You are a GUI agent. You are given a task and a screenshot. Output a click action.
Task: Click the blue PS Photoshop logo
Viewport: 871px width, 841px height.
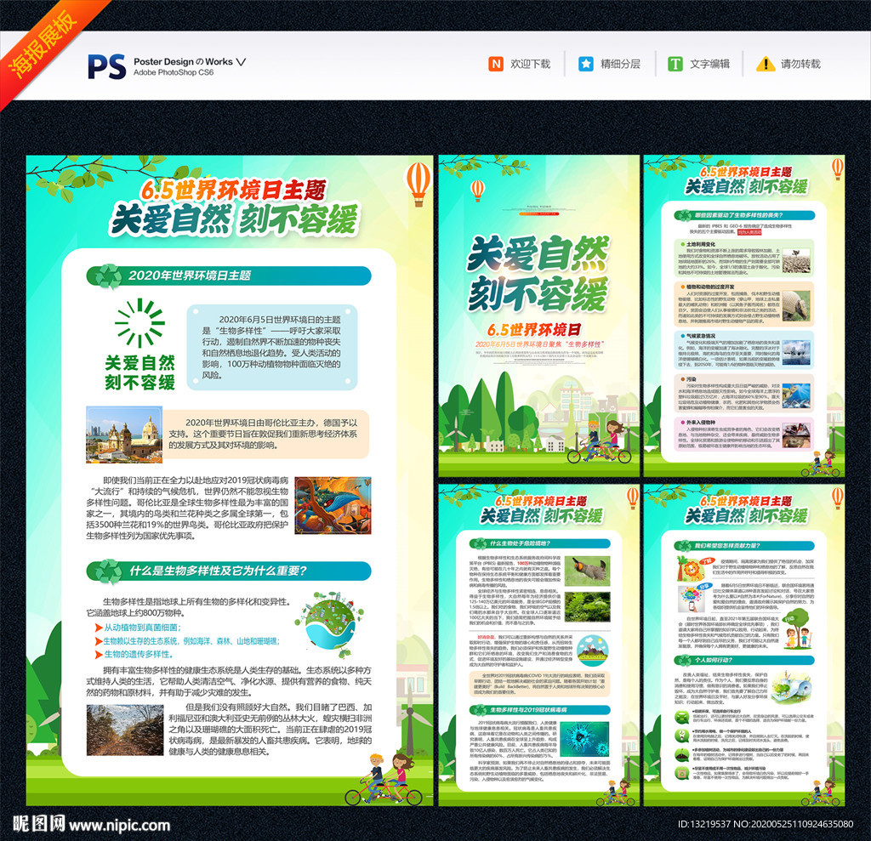106,65
